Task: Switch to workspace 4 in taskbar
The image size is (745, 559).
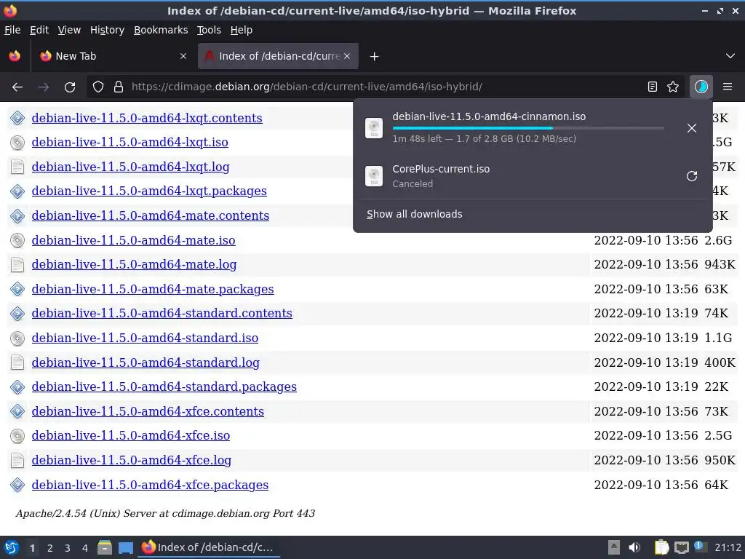Action: tap(84, 548)
